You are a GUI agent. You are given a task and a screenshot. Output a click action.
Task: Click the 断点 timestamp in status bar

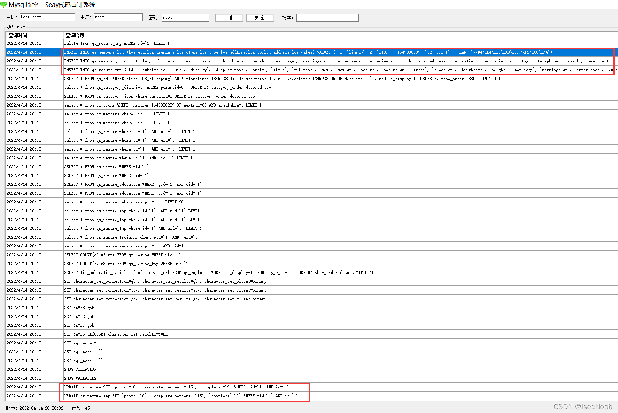tap(34, 408)
